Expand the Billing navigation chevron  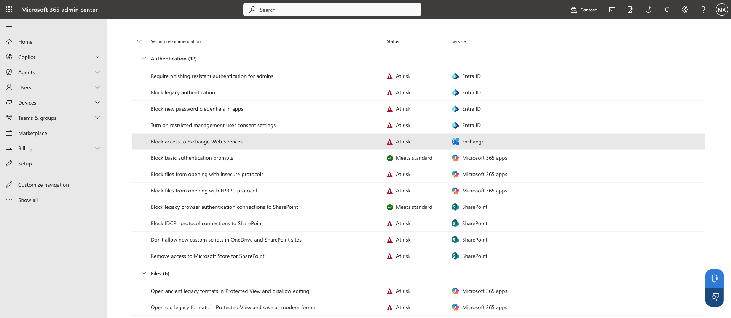[97, 148]
